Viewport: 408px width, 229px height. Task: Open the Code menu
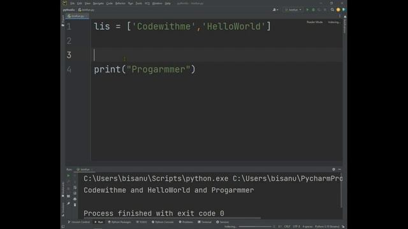(x=109, y=3)
